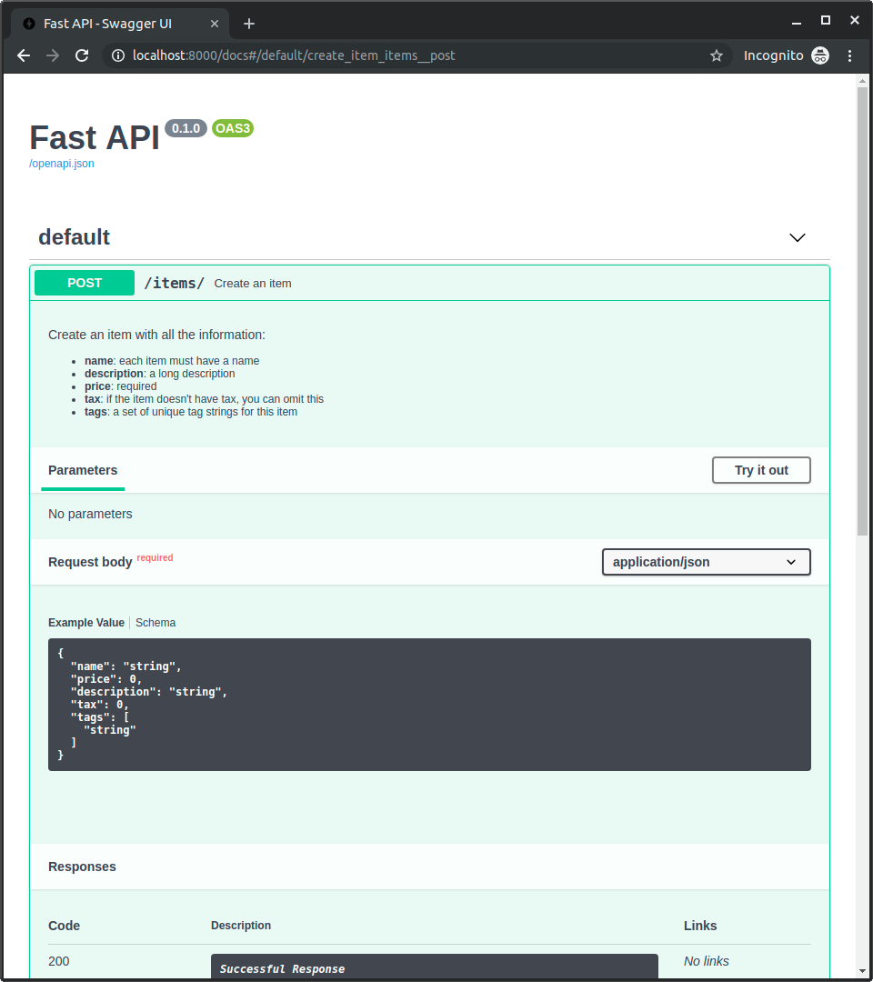Click the Parameters section header
The image size is (873, 982).
coord(83,470)
